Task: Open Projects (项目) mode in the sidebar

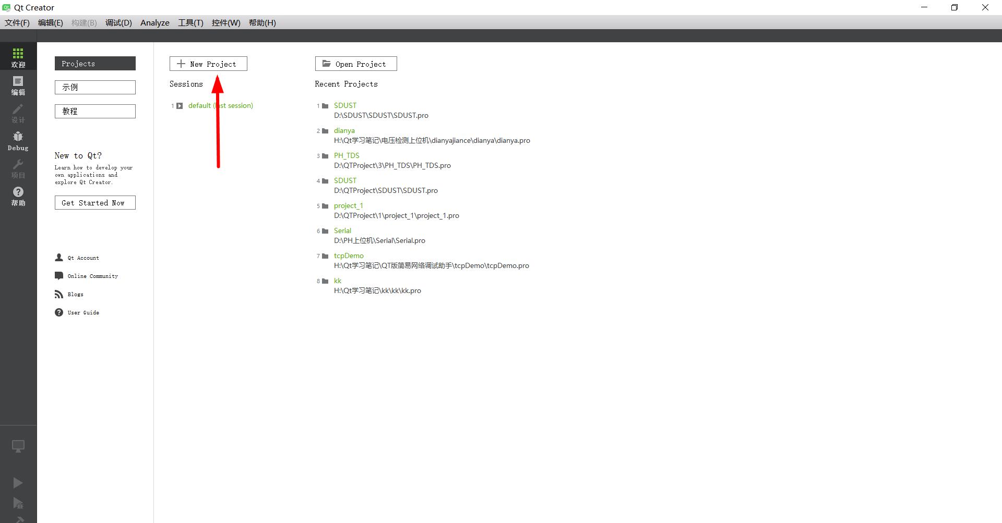Action: point(18,168)
